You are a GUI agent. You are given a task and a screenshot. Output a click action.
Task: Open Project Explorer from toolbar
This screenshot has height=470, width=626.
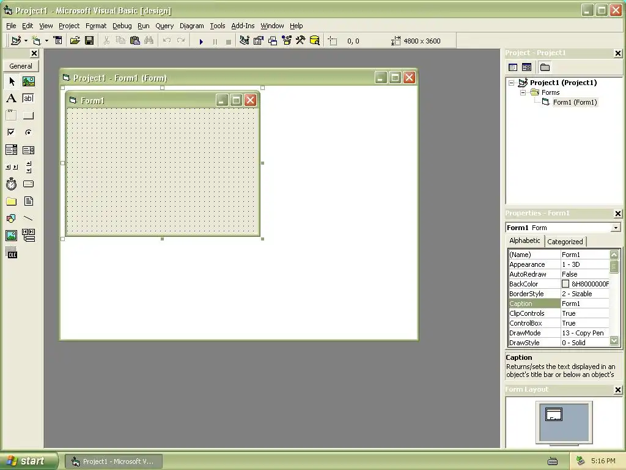tap(245, 40)
